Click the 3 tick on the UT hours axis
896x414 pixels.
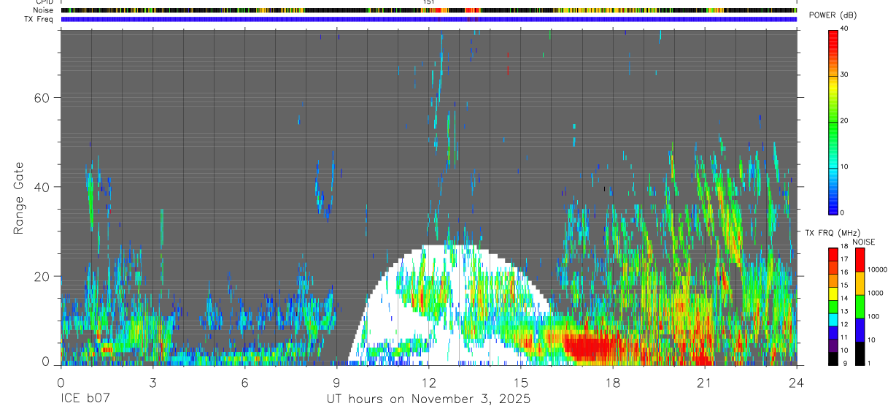[152, 382]
